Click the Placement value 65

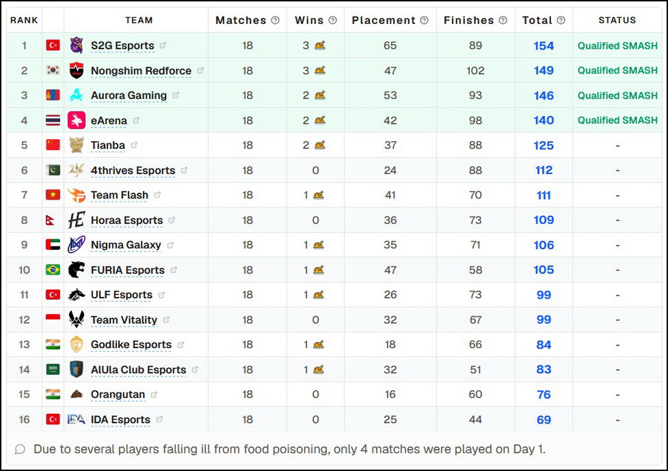tap(390, 46)
